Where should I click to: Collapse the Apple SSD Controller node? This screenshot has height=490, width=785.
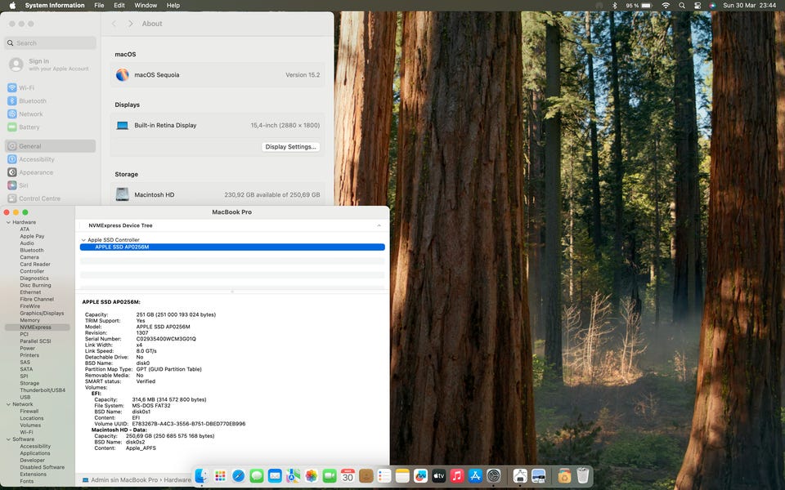click(x=83, y=240)
